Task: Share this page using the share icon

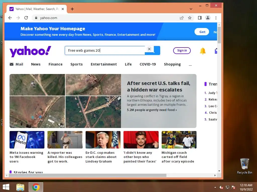Action: tap(182, 18)
